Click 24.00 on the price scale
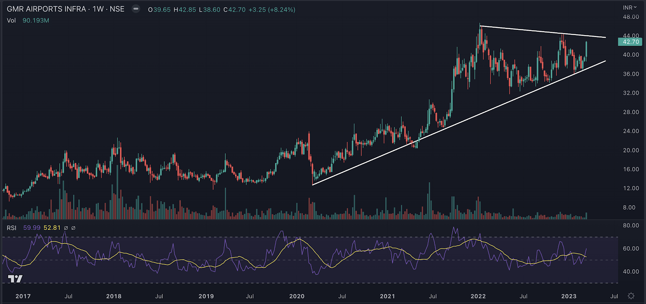Image resolution: width=646 pixels, height=304 pixels. tap(631, 131)
